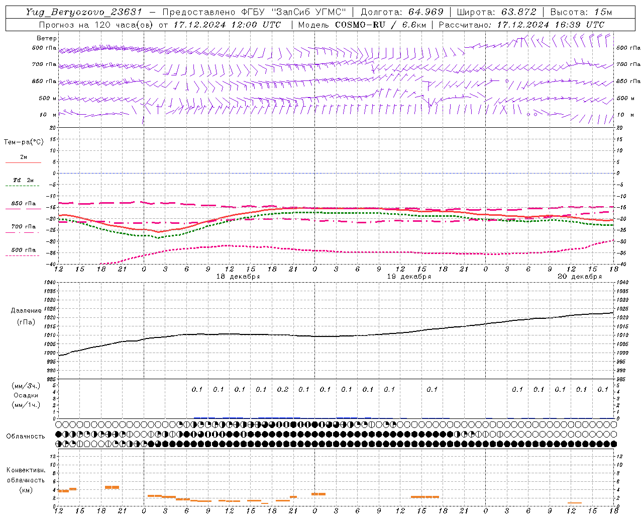Click the 19 декабря date label
This screenshot has height=515, width=643.
[409, 277]
